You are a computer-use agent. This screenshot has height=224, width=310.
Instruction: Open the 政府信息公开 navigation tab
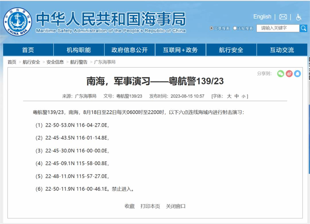(130, 50)
